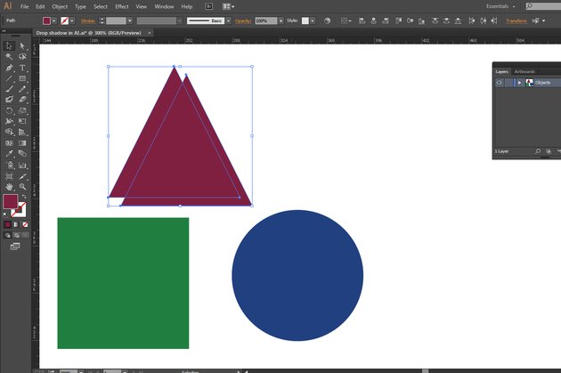Select the Shape Builder tool
The width and height of the screenshot is (561, 373).
[9, 133]
